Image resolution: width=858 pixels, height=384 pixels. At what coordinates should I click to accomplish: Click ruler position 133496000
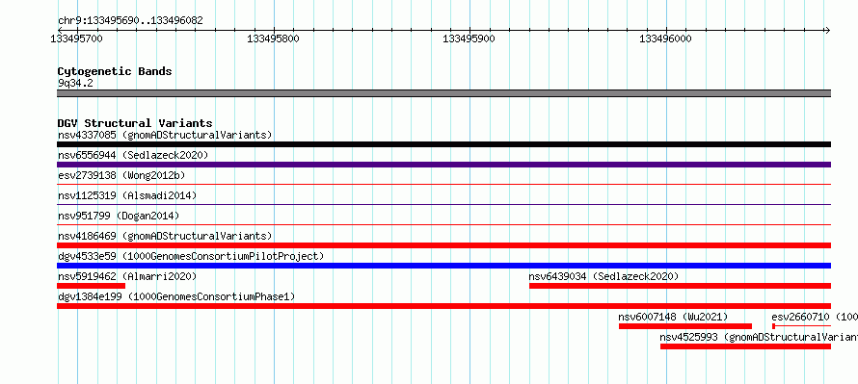pos(665,38)
